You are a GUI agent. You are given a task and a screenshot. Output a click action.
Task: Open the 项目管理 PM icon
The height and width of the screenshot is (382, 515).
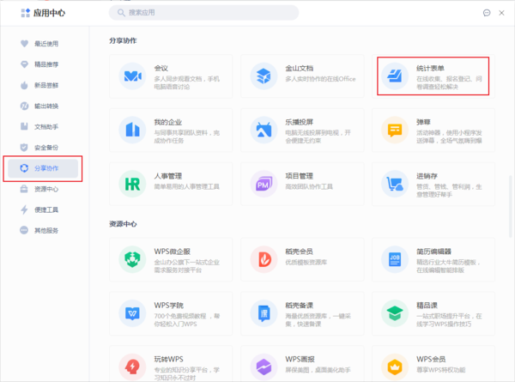point(263,183)
